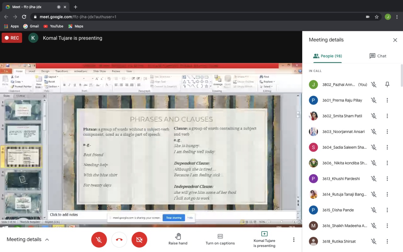Bookmark this page with the star icon
The height and width of the screenshot is (252, 403).
[x=377, y=17]
